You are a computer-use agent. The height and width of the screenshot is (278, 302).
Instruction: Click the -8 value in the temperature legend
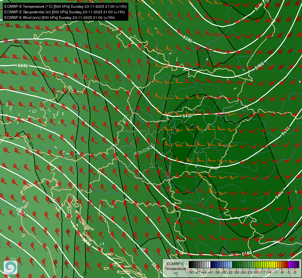(x=282, y=272)
